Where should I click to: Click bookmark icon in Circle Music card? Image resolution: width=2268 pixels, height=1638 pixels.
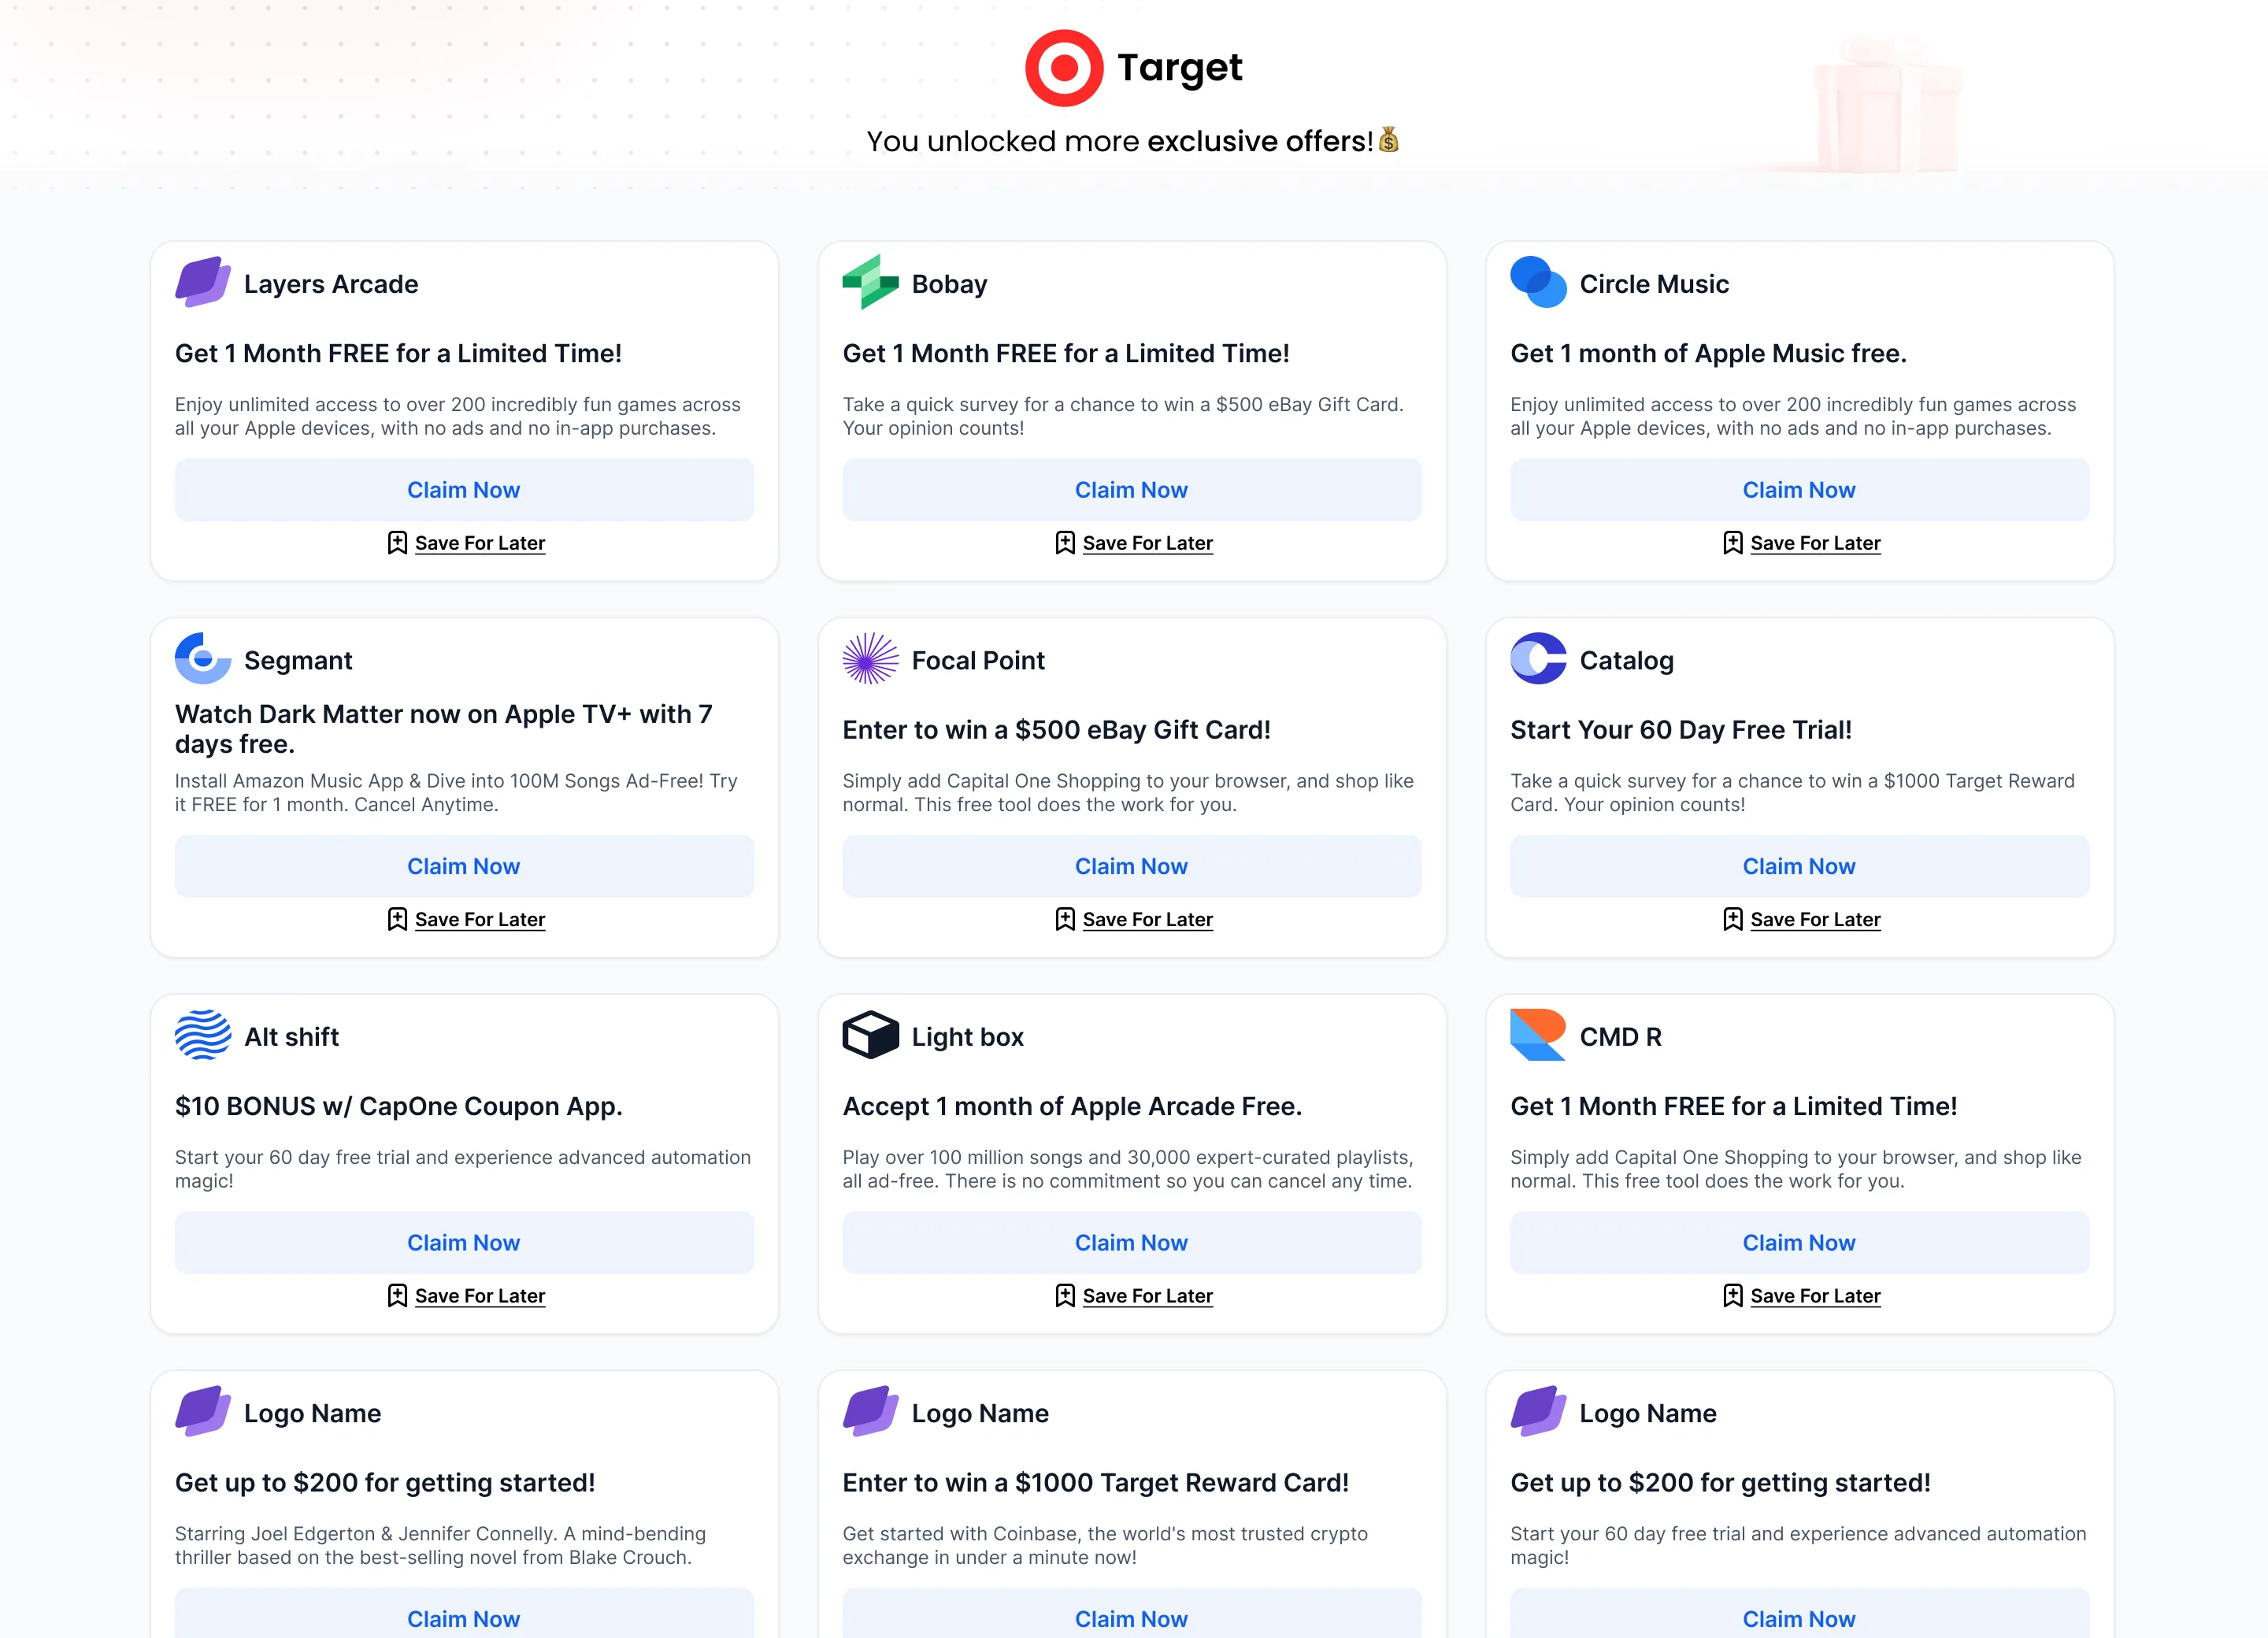click(1733, 543)
